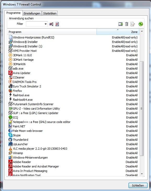This screenshot has height=191, width=151.
Task: Click the Windows-Minianwendungen icon
Action: tap(10, 158)
